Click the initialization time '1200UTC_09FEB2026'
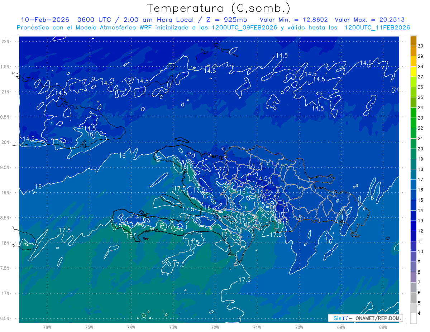430x332 pixels. click(x=245, y=28)
